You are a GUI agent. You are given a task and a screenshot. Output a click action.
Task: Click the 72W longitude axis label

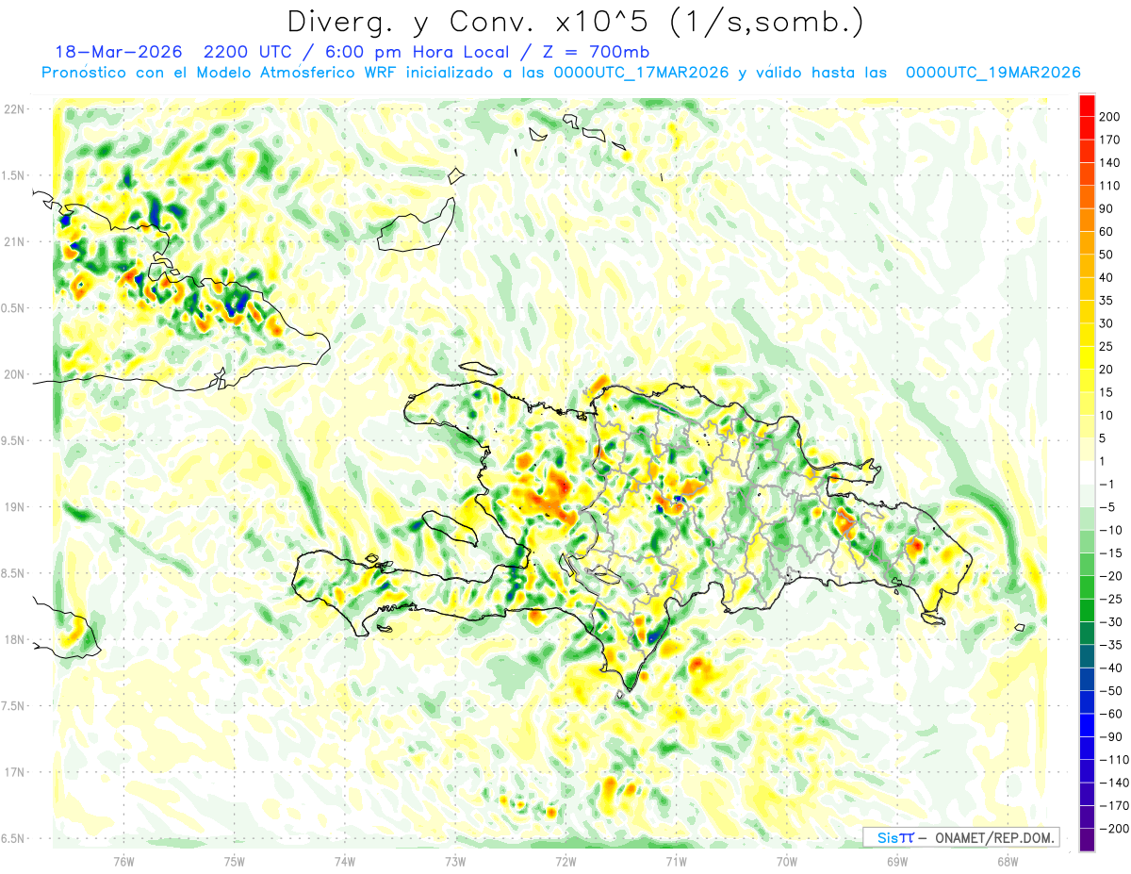coord(565,861)
